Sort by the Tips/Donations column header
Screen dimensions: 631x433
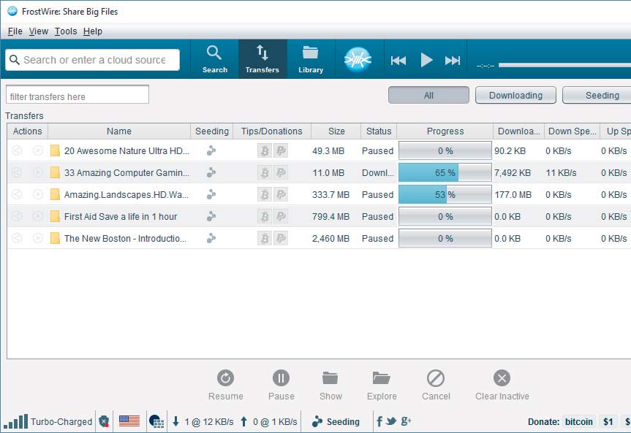272,131
